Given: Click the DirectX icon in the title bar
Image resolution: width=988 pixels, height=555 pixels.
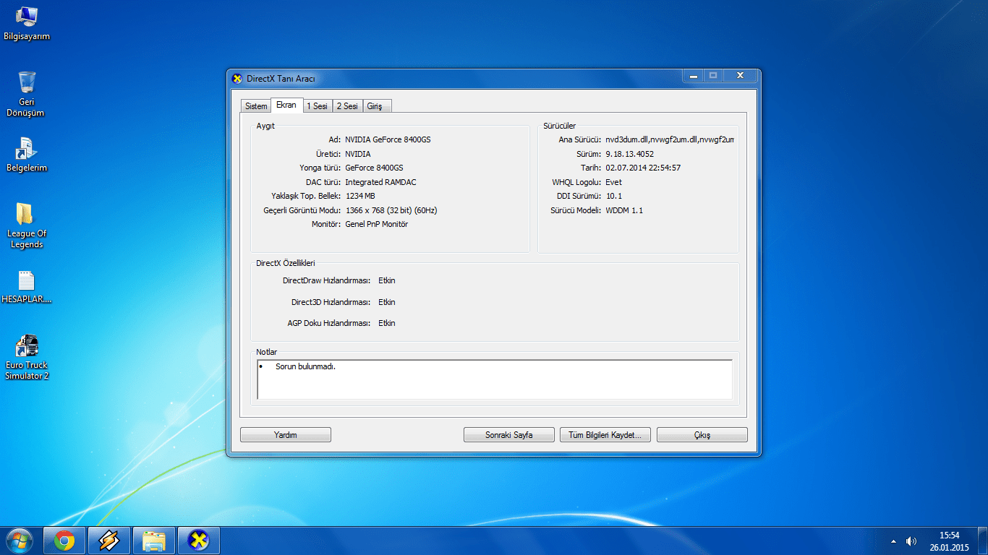Looking at the screenshot, I should pos(237,78).
